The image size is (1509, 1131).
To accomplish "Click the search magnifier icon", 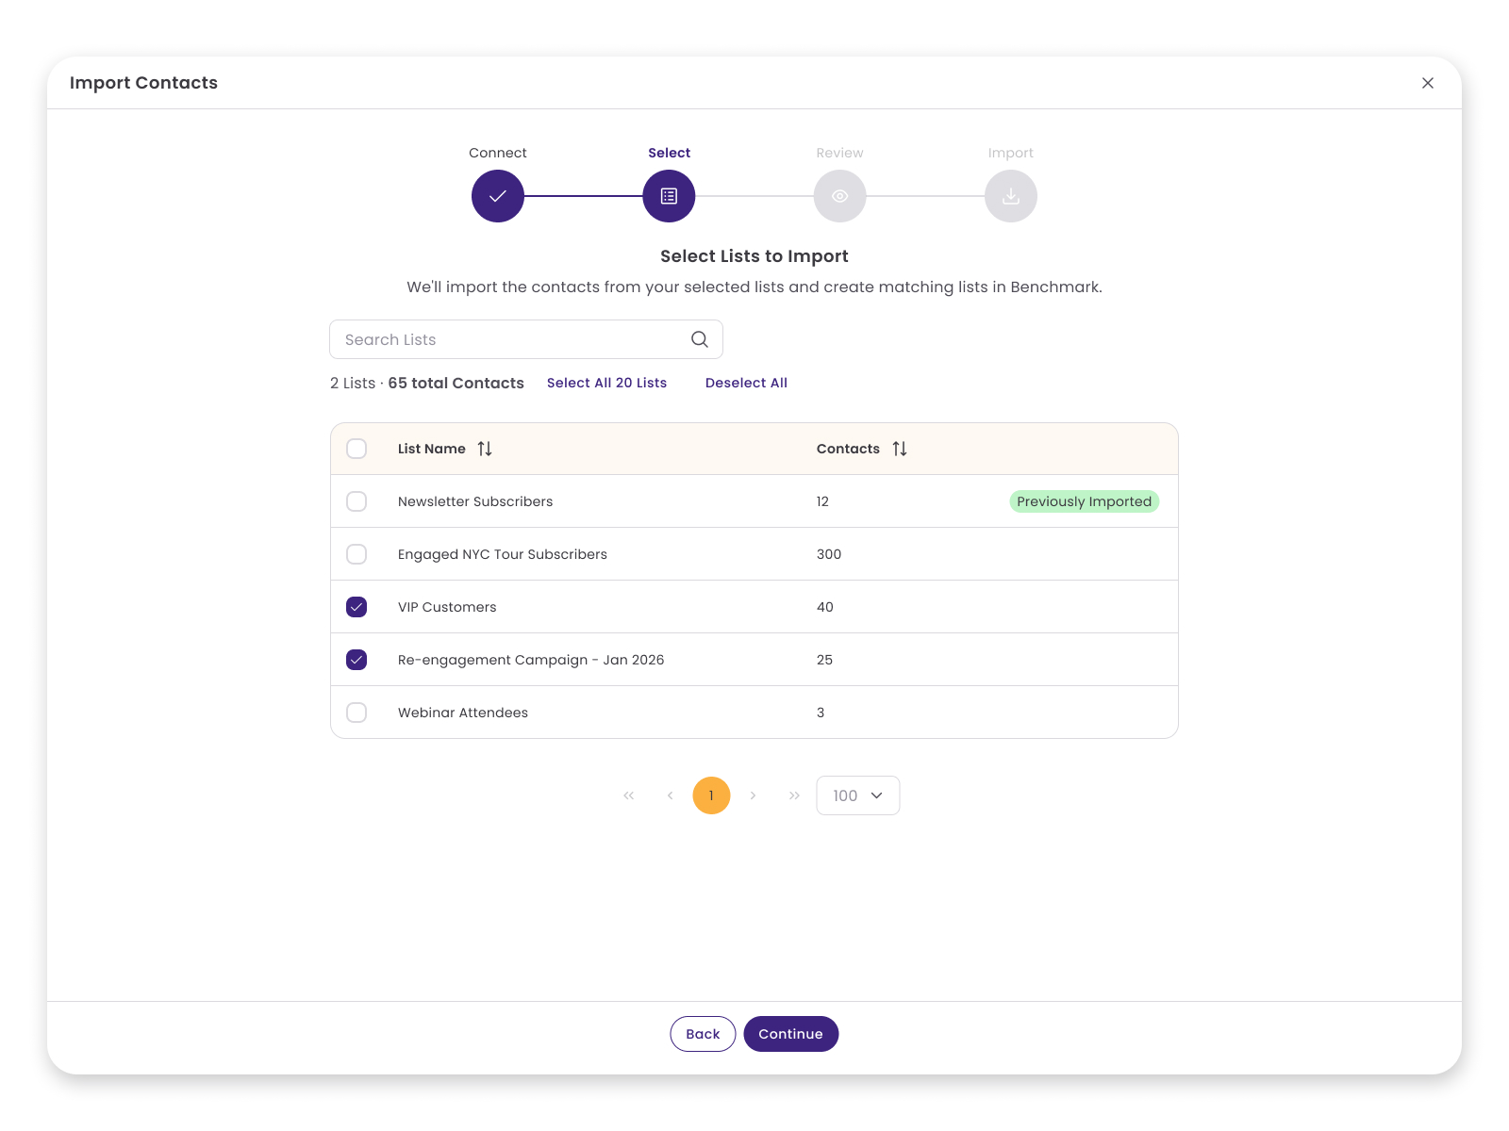I will (700, 339).
